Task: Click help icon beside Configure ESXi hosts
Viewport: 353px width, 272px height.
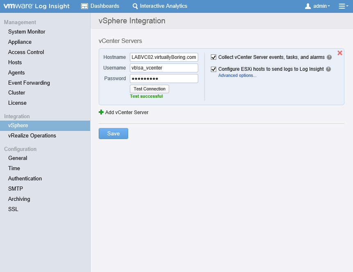Action: coord(328,69)
